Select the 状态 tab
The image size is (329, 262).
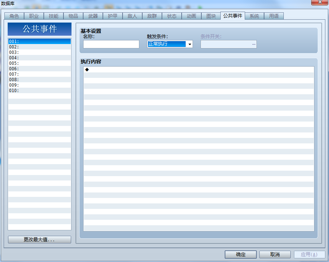(172, 16)
